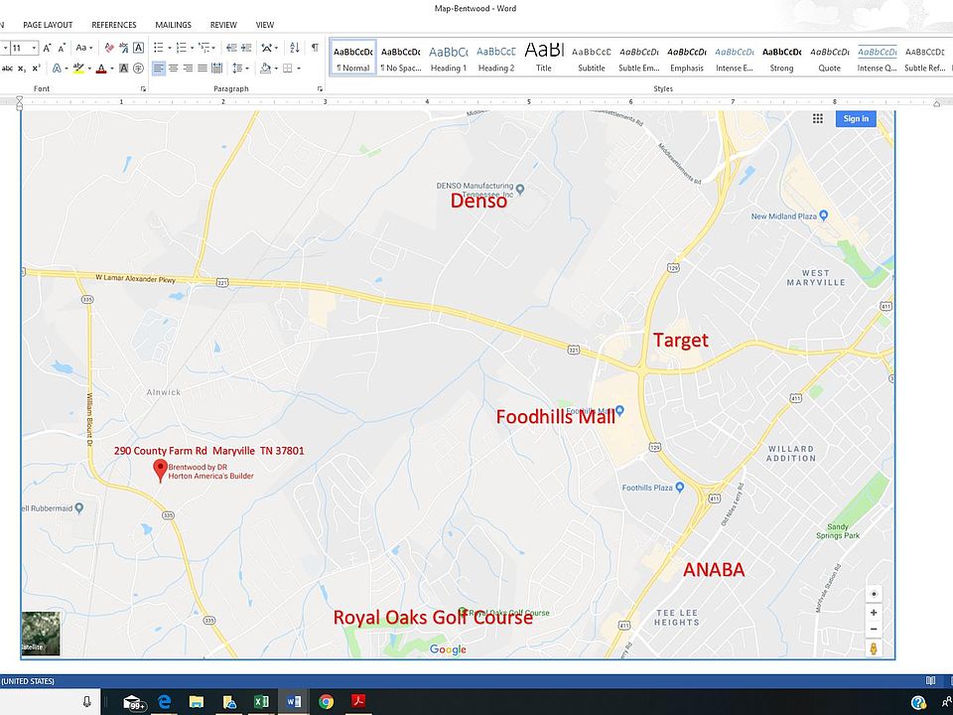
Task: Click the Phonetic Guide icon
Action: 123,48
